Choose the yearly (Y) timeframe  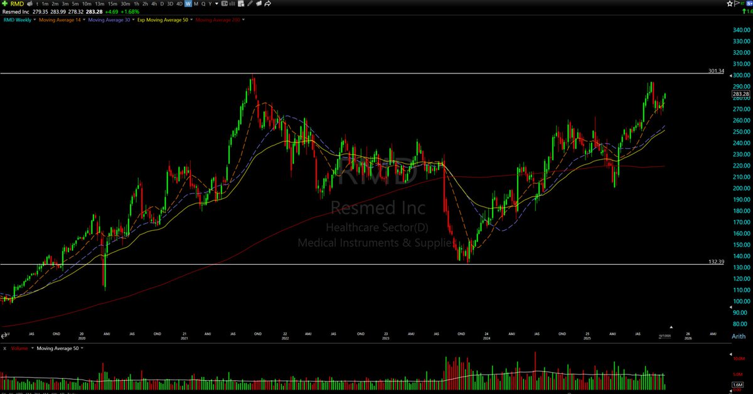tap(210, 4)
